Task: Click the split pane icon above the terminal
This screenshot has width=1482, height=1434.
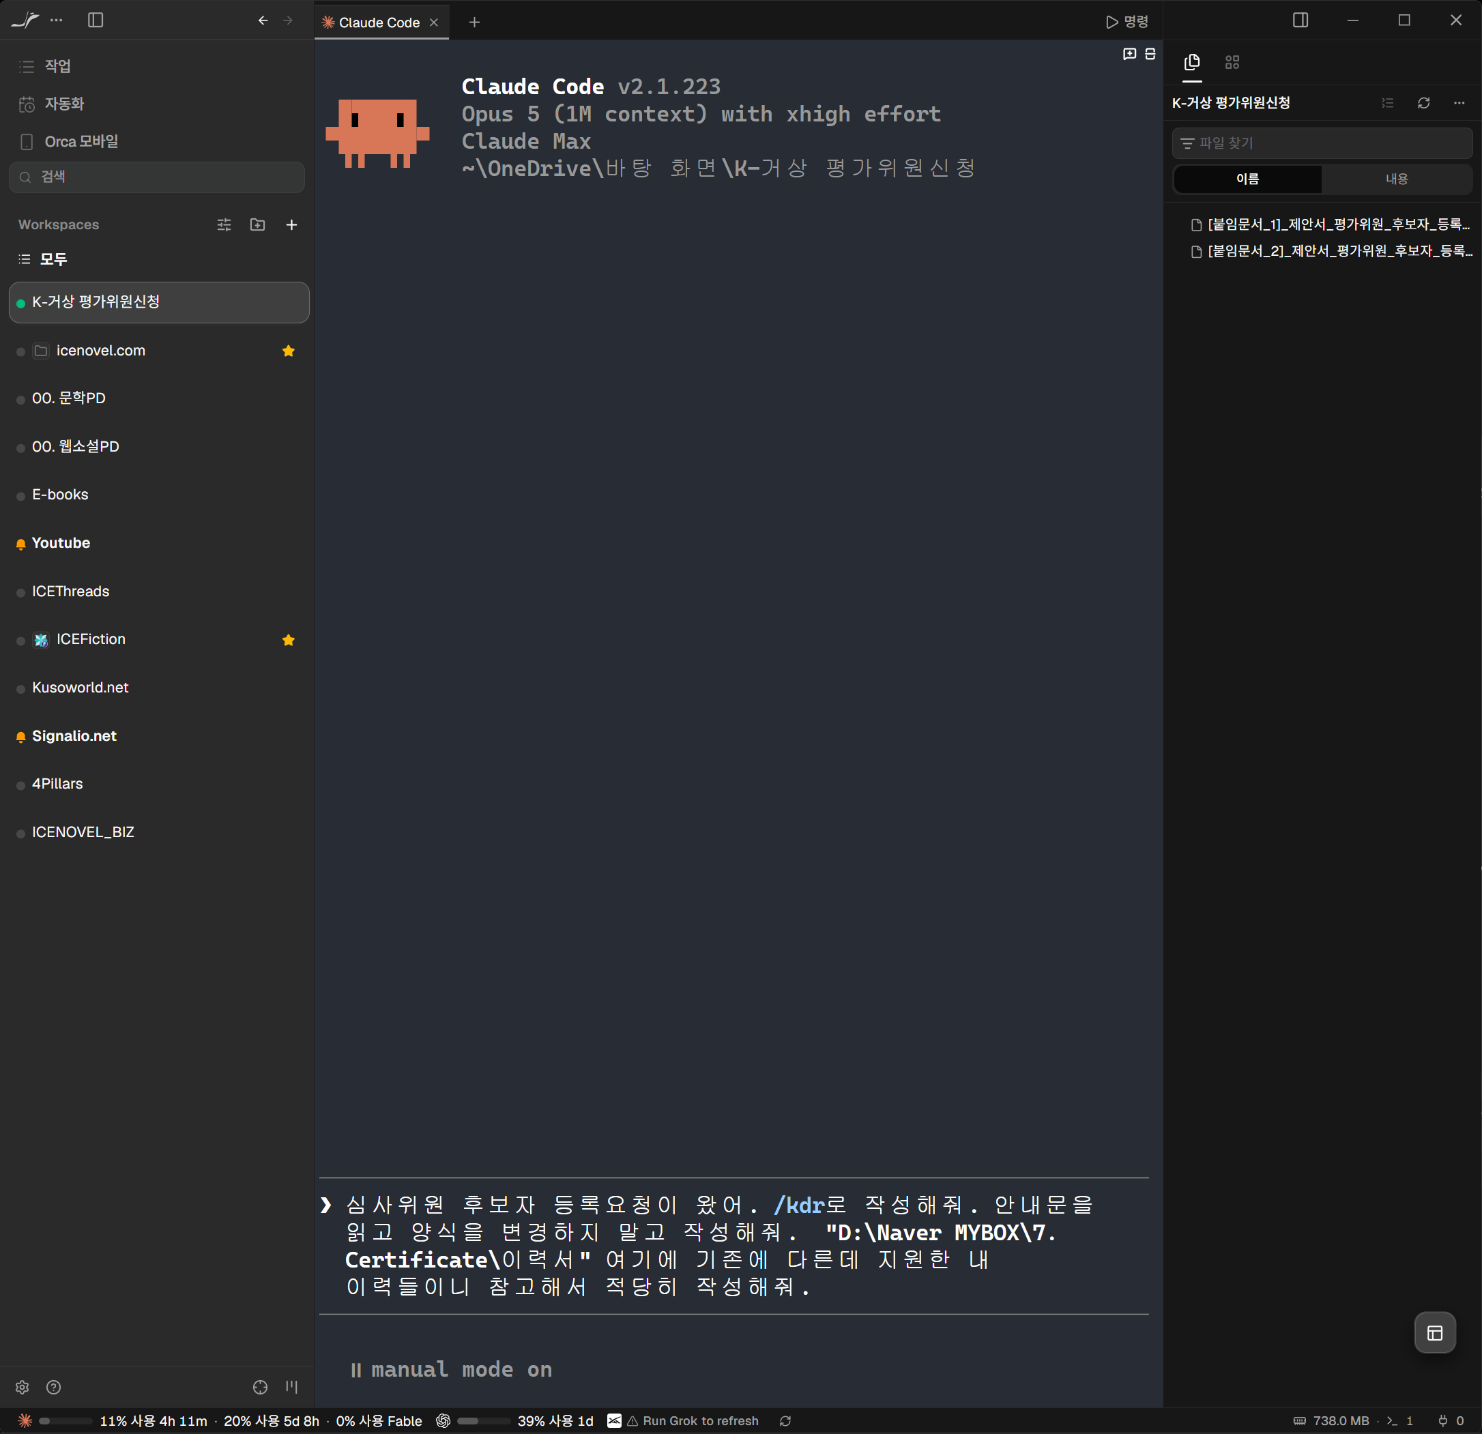Action: pos(1150,54)
